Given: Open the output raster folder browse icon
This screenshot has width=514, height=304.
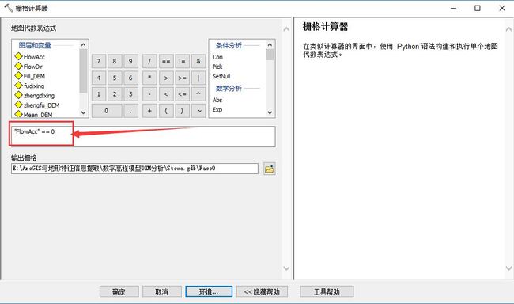Looking at the screenshot, I should pos(270,169).
